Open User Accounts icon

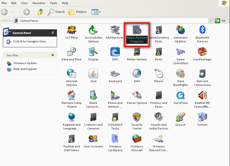point(93,139)
